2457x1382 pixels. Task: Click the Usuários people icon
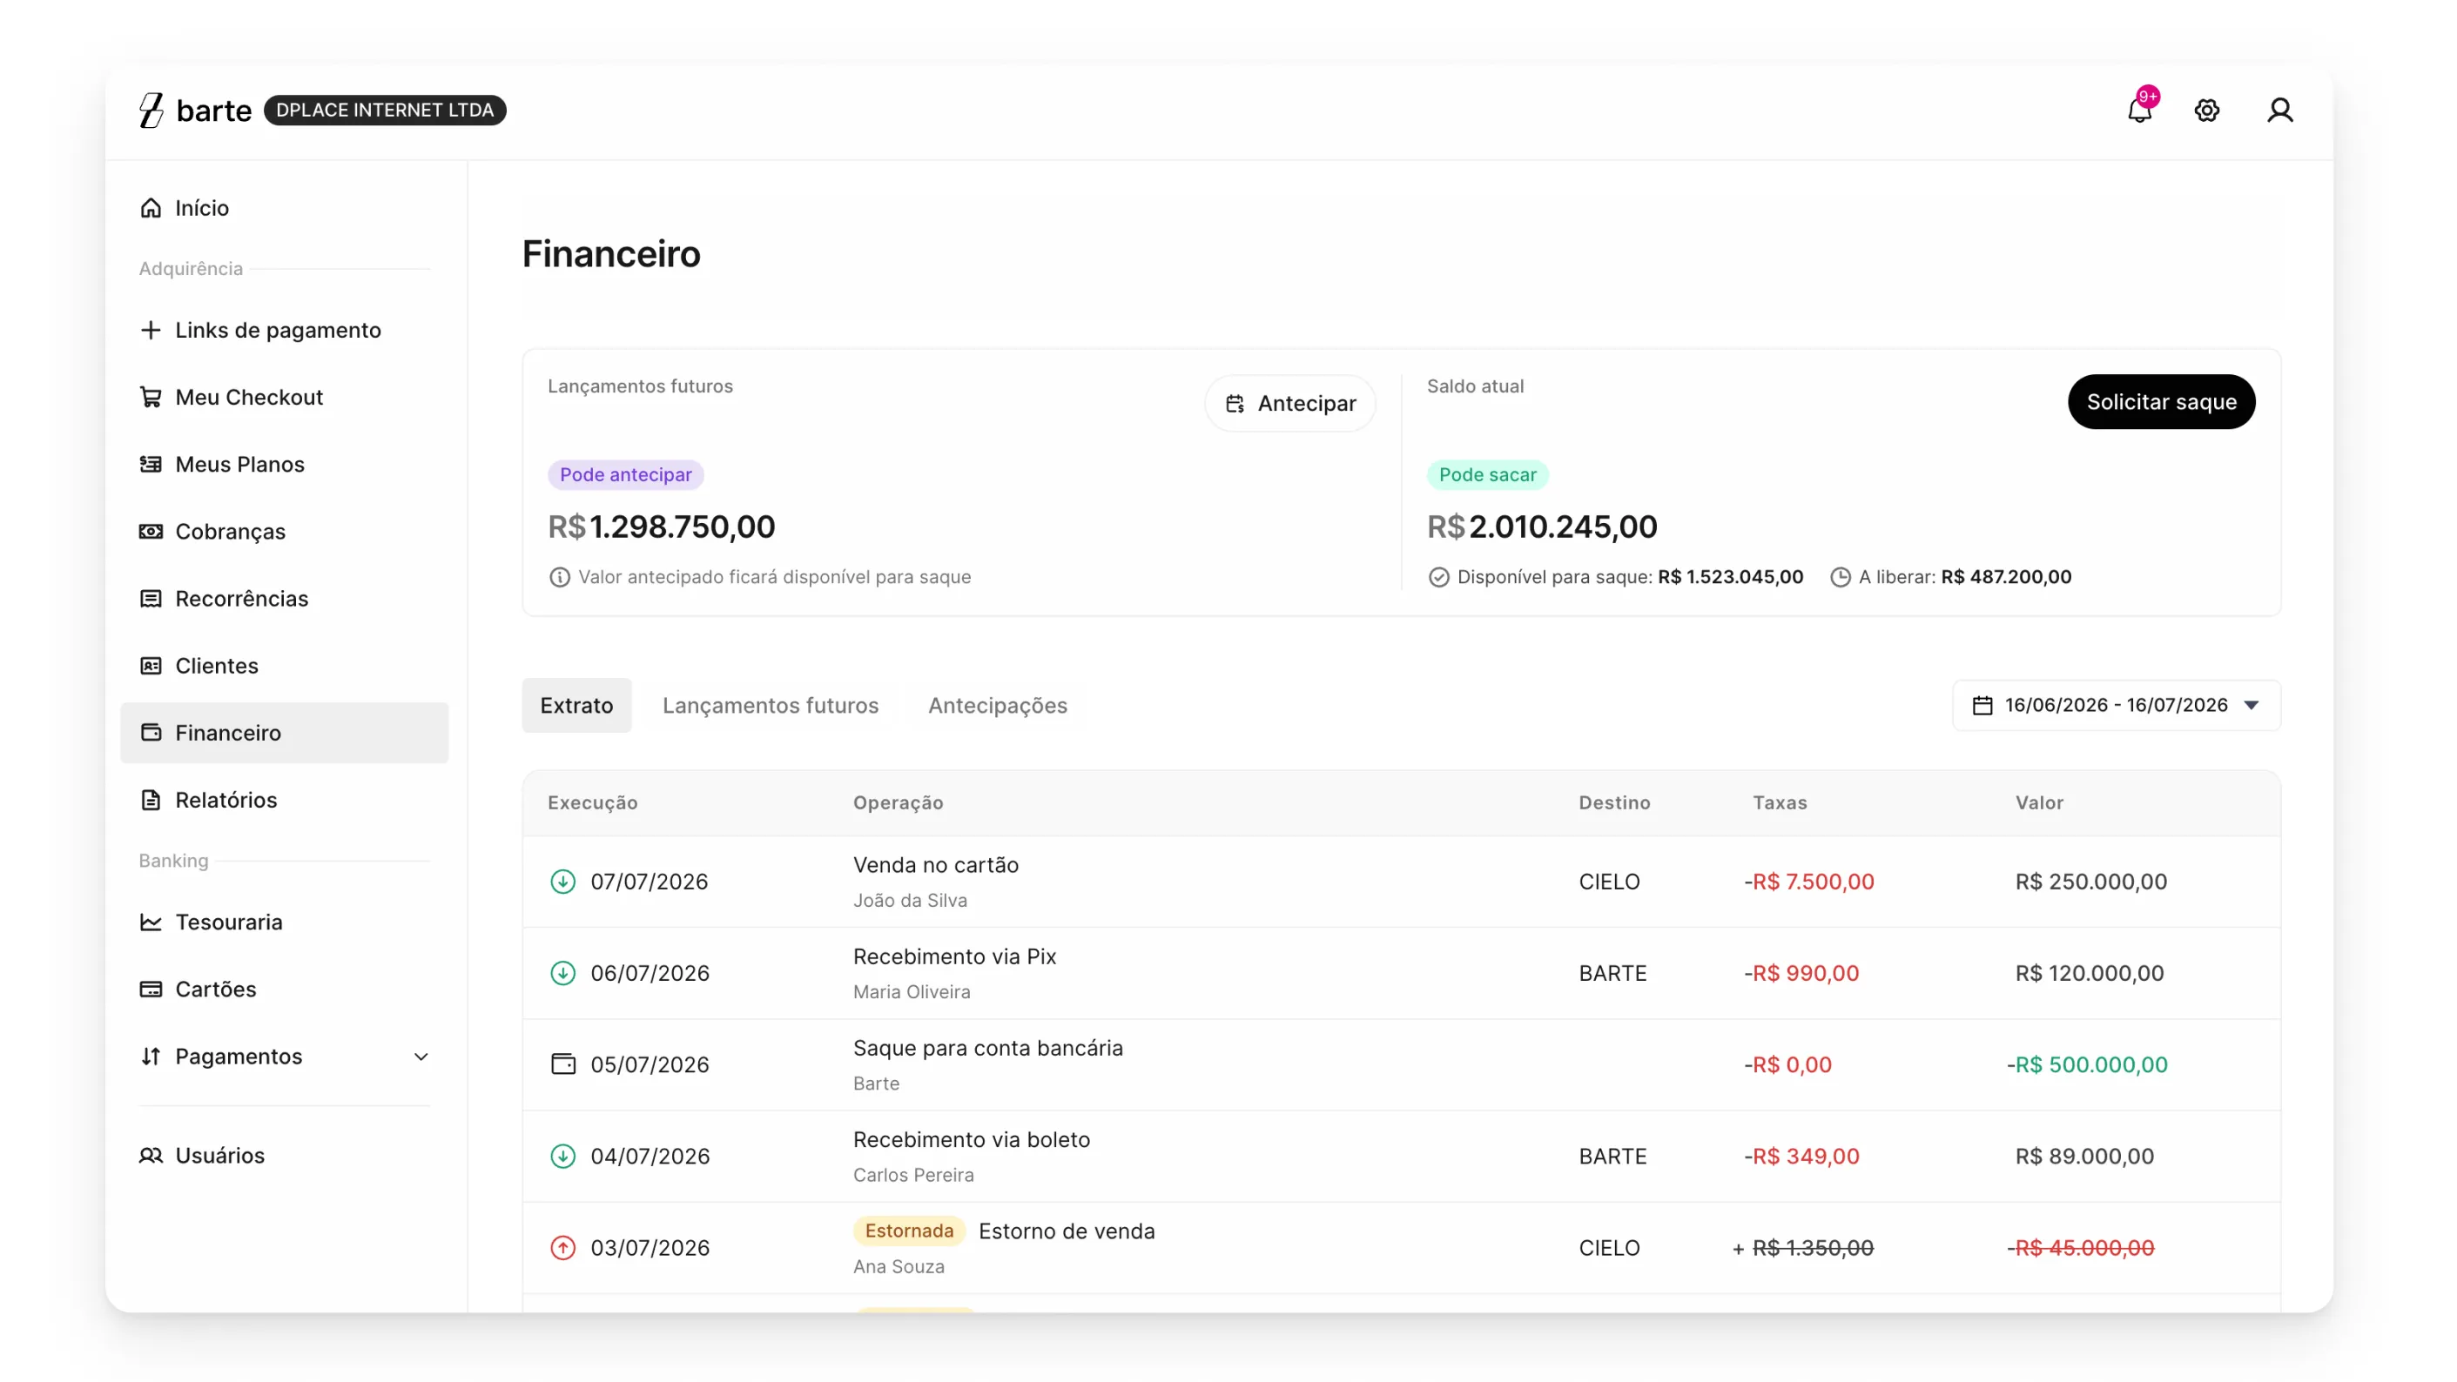pos(151,1155)
